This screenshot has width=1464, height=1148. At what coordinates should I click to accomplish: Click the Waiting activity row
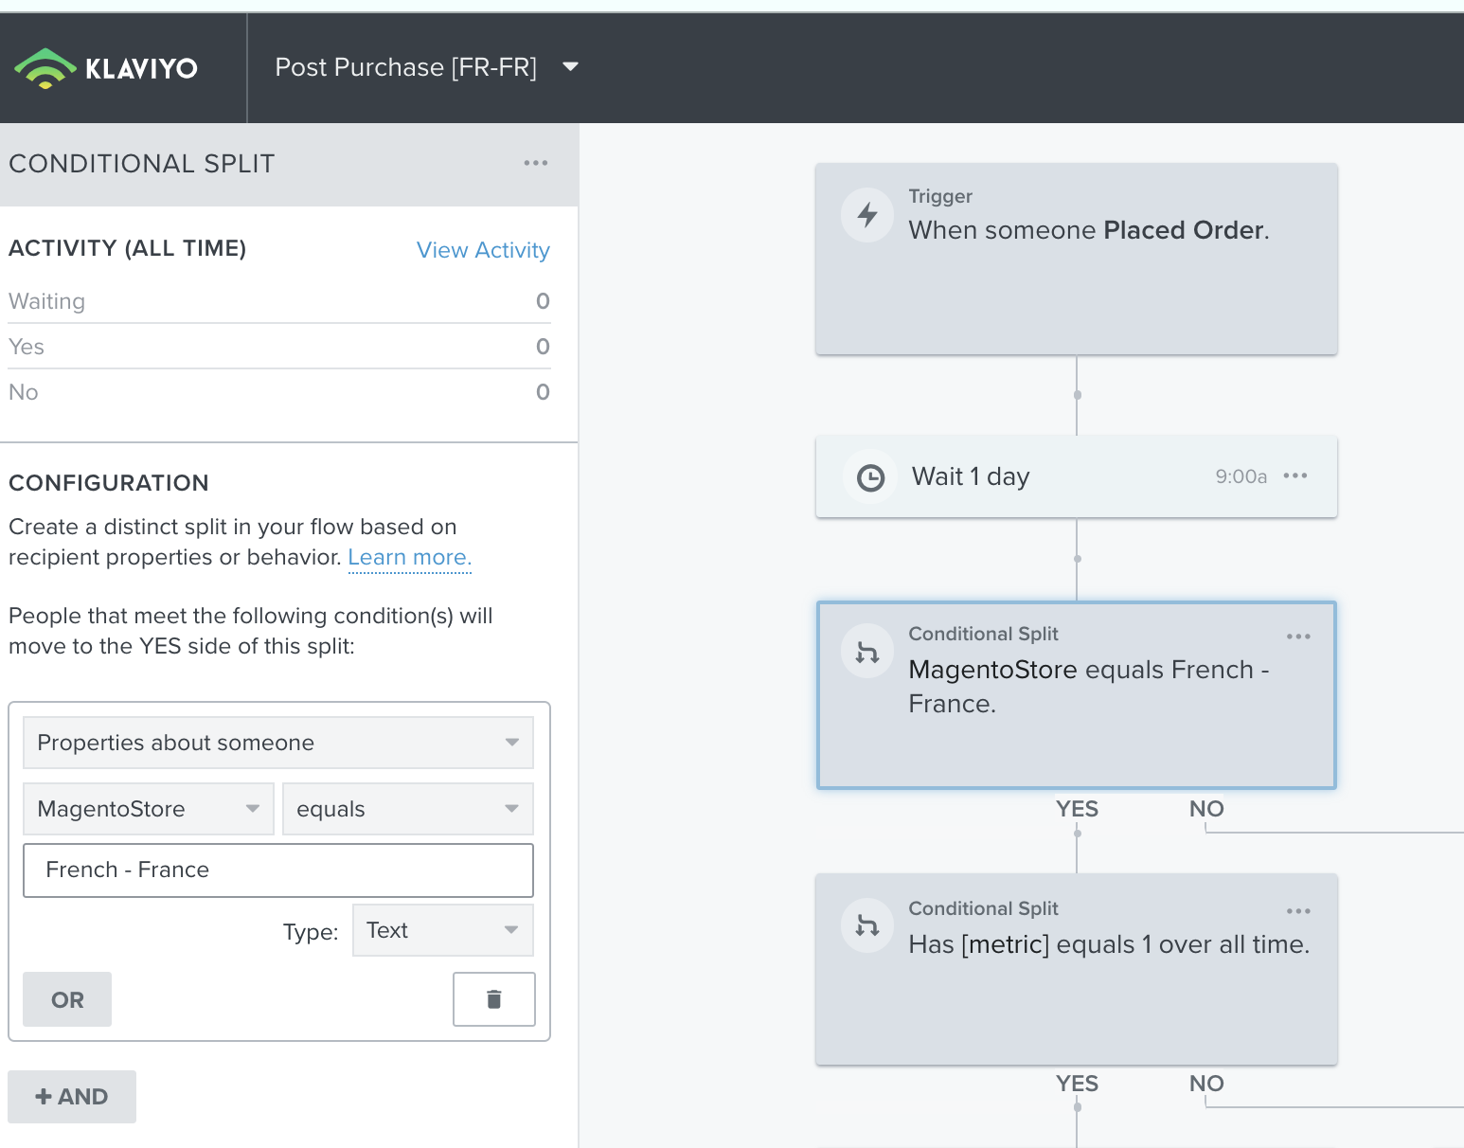coord(279,301)
